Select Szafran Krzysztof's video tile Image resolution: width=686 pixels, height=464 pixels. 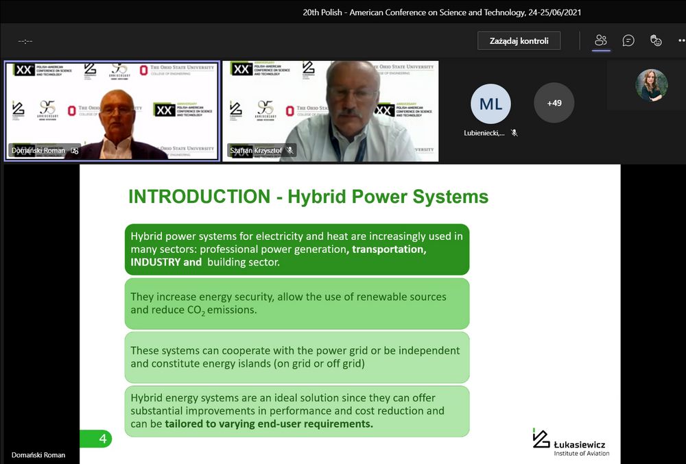pyautogui.click(x=331, y=111)
